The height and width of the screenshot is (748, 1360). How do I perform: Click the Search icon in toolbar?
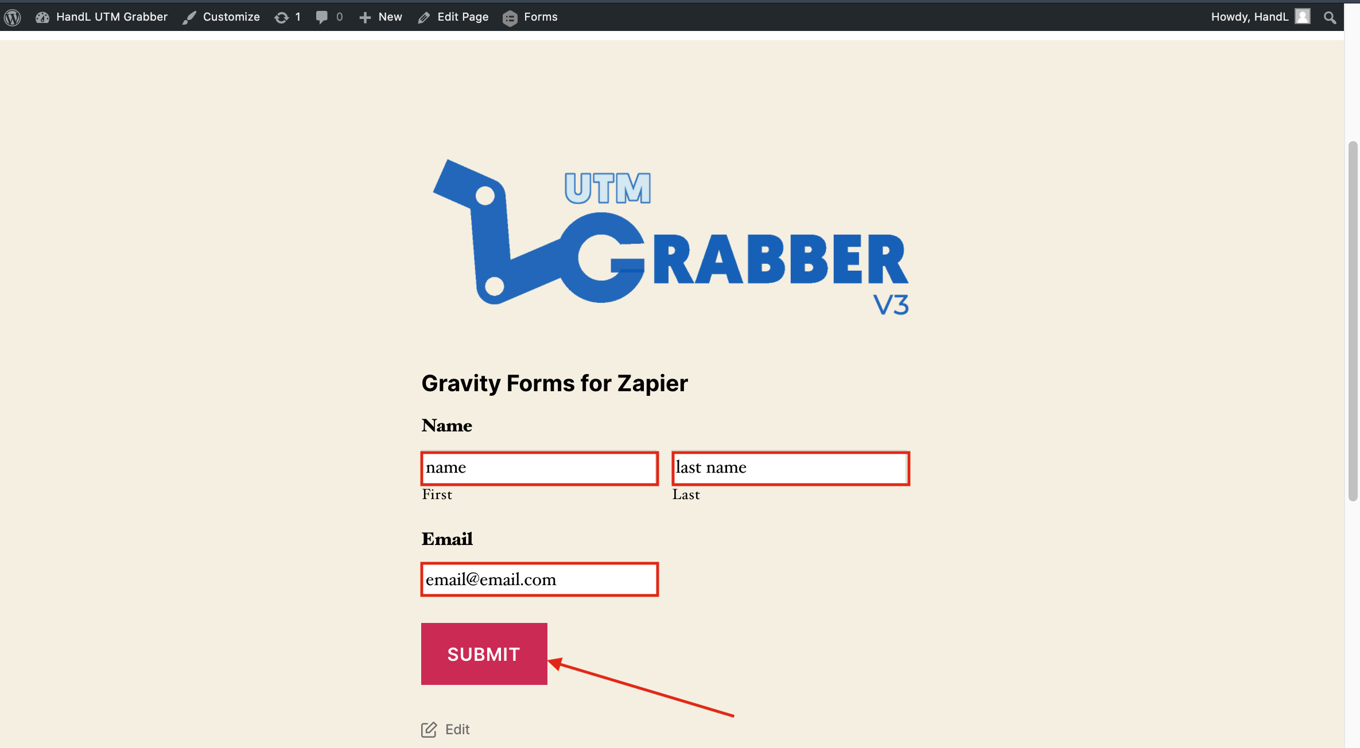1328,17
